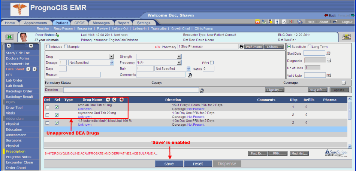Viewport: 356px width, 171px height.
Task: Click the patient info icon next to Peter Bishop
Action: (x=57, y=35)
